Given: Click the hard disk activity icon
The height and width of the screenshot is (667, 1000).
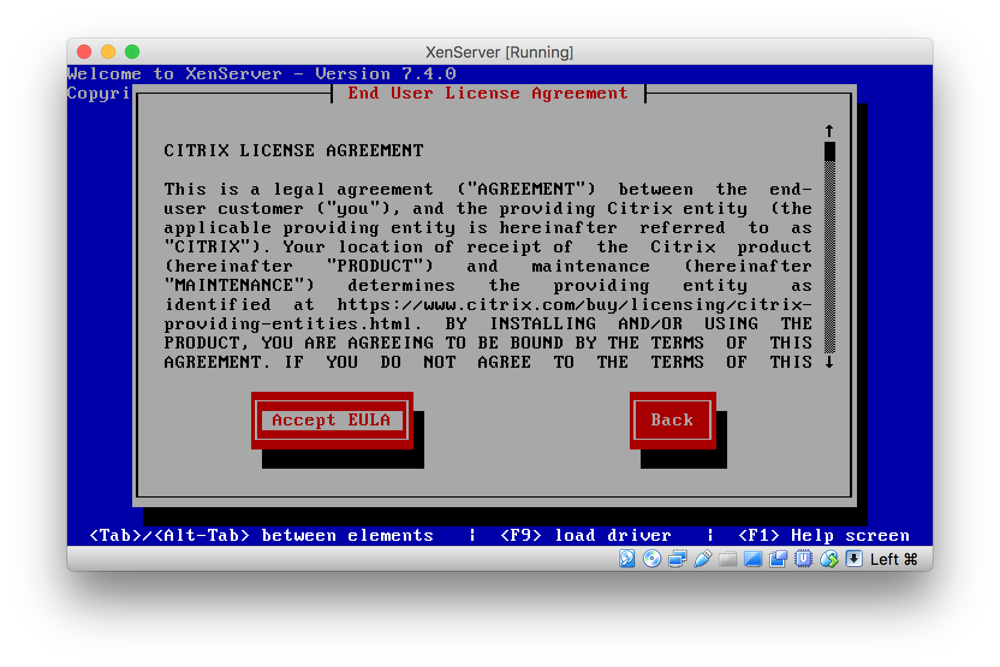Looking at the screenshot, I should pyautogui.click(x=627, y=559).
